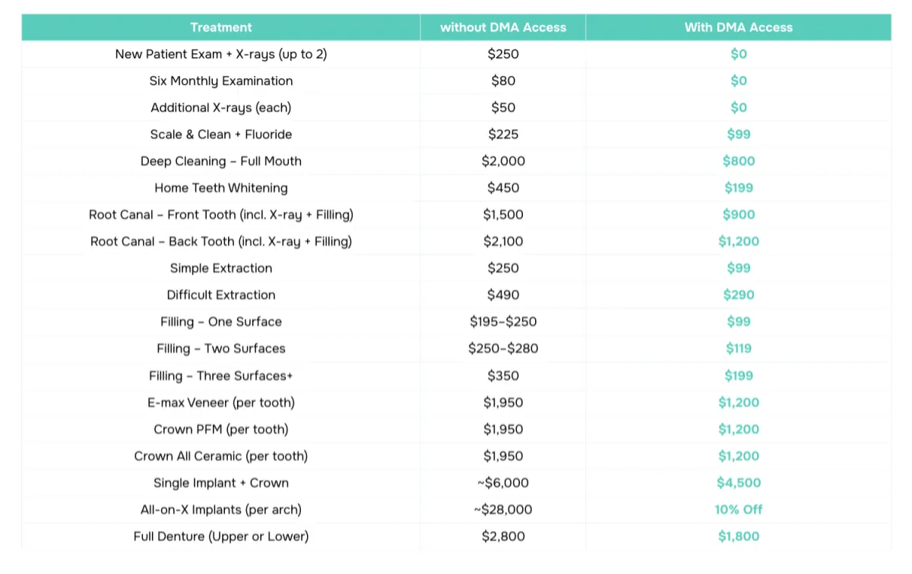Viewport: 912px width, 574px height.
Task: Select the 'Crown All Ceramic (per tooth)' row
Action: coord(220,456)
